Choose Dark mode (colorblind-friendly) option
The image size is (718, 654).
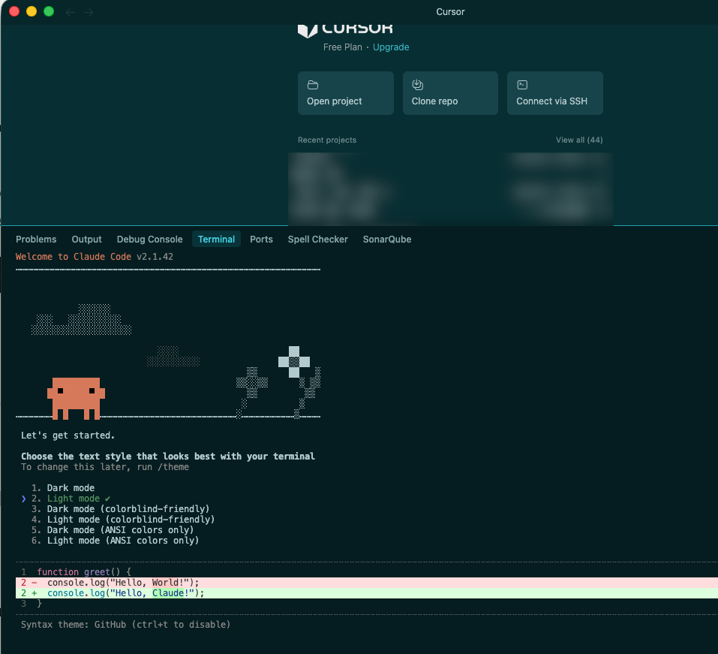(128, 509)
